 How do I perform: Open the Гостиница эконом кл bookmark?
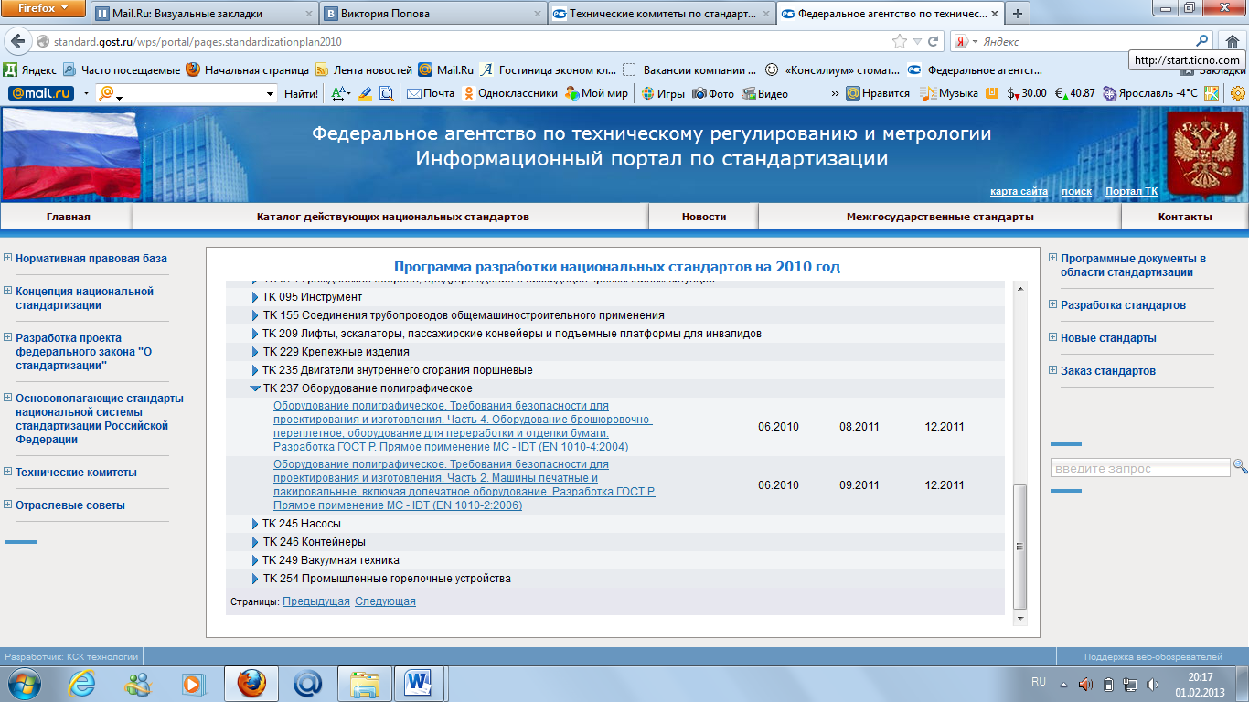[x=548, y=69]
